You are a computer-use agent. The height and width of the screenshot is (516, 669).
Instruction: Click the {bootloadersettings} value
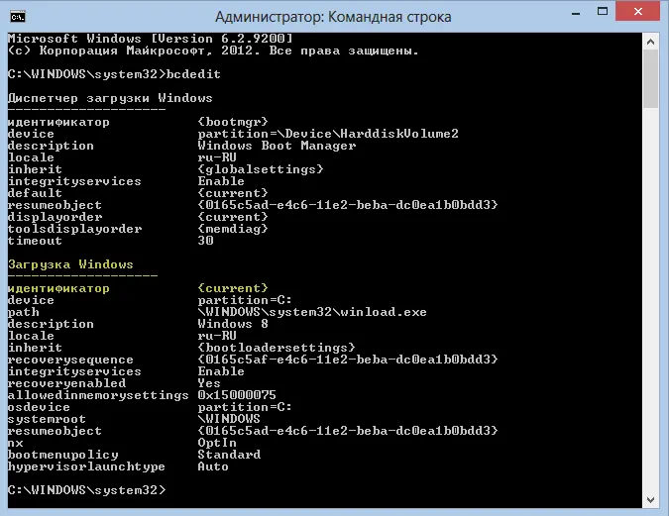pyautogui.click(x=277, y=348)
